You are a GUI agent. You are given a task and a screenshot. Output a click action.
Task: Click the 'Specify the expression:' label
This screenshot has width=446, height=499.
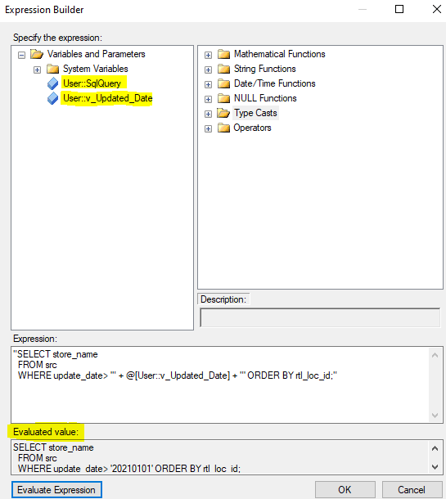57,38
